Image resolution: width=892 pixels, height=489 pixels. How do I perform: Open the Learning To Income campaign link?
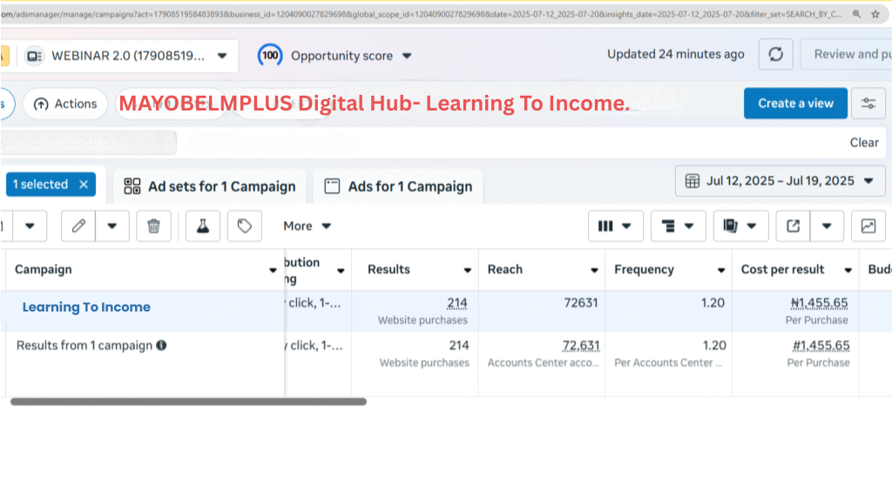pyautogui.click(x=86, y=307)
